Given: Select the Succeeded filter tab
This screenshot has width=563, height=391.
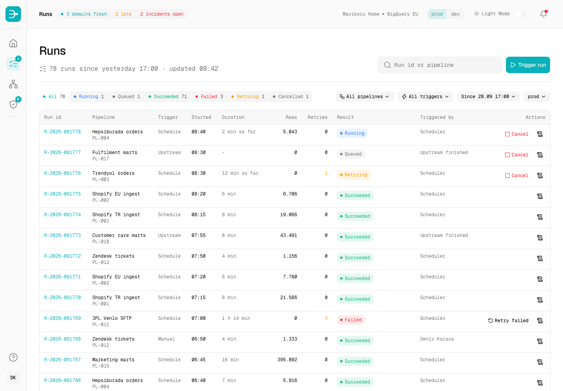Looking at the screenshot, I should [x=168, y=97].
